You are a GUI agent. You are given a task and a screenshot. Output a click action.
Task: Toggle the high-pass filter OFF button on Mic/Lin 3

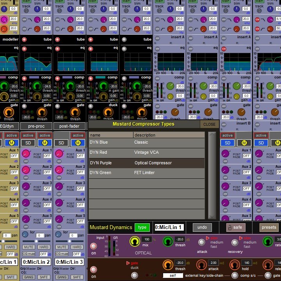click(57, 29)
